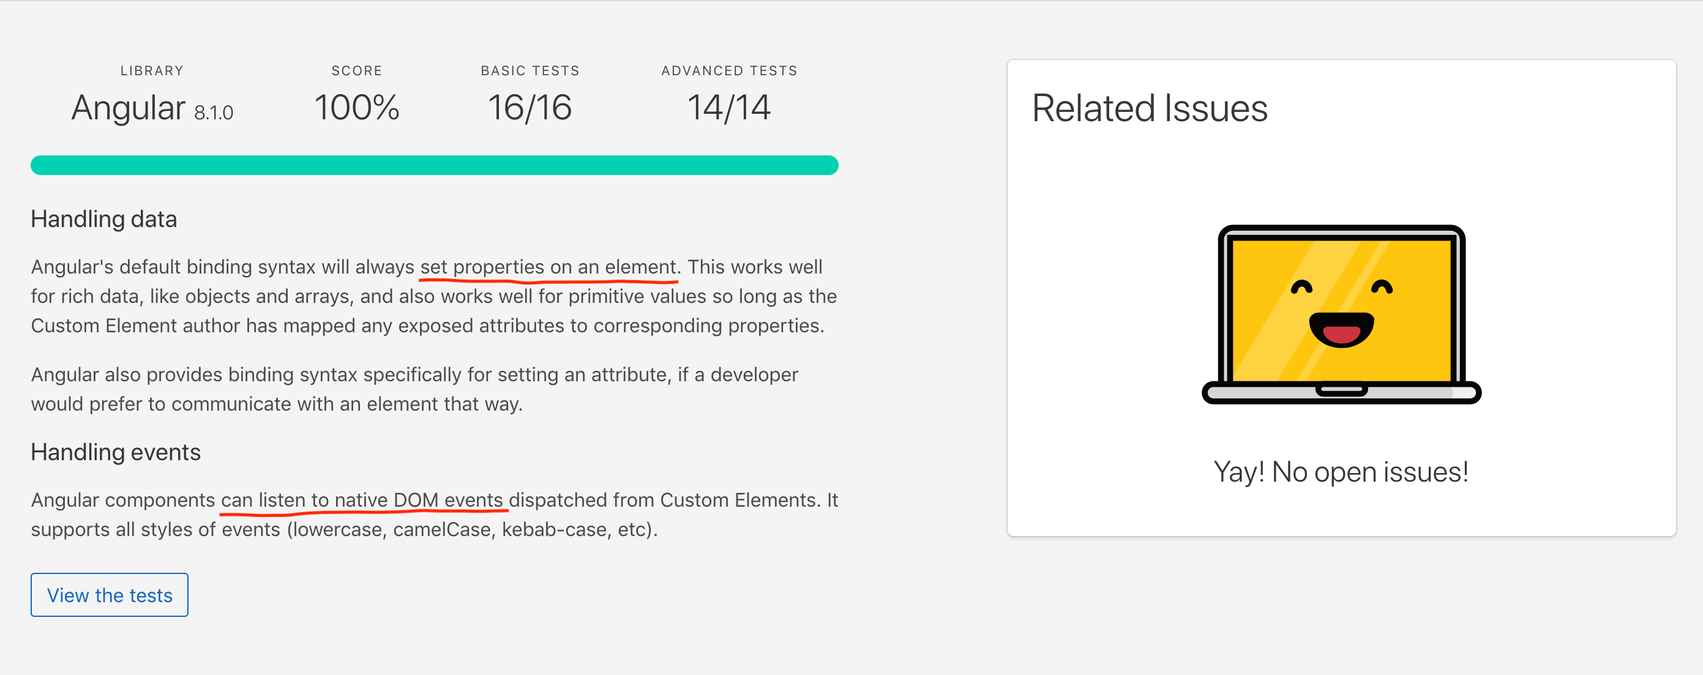Screen dimensions: 1703x675
Task: Click the "Yay! No open issues!" message
Action: pos(1341,472)
